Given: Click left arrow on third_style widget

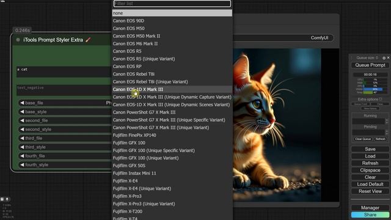Looking at the screenshot, I should [x=22, y=147].
